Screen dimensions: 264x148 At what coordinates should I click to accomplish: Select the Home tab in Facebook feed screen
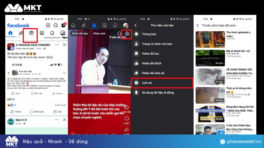[x=11, y=33]
